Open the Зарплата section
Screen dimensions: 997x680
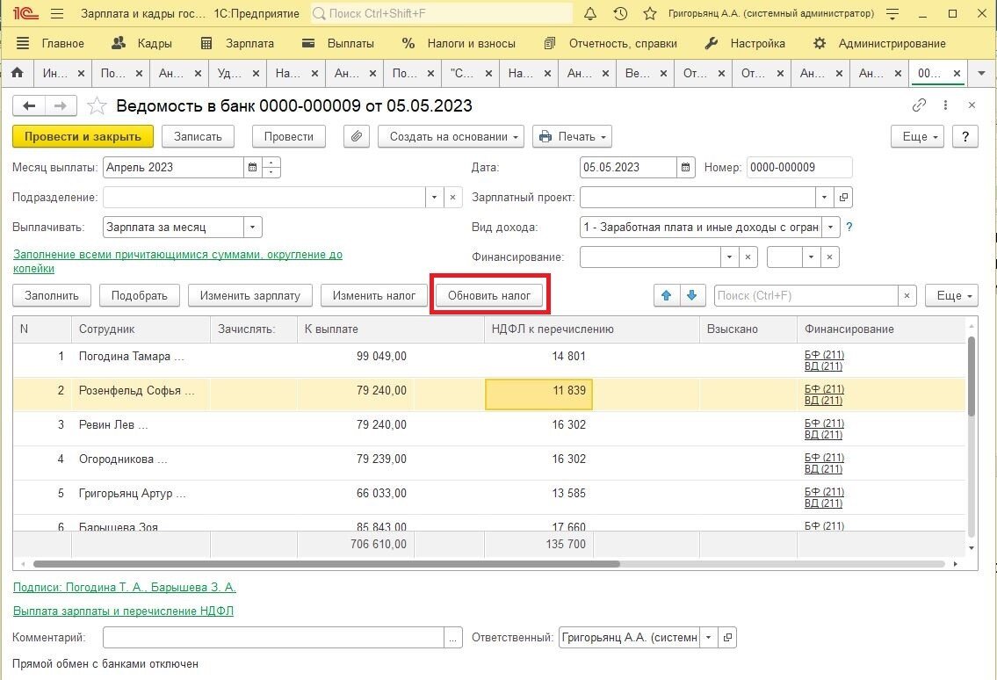pyautogui.click(x=249, y=43)
